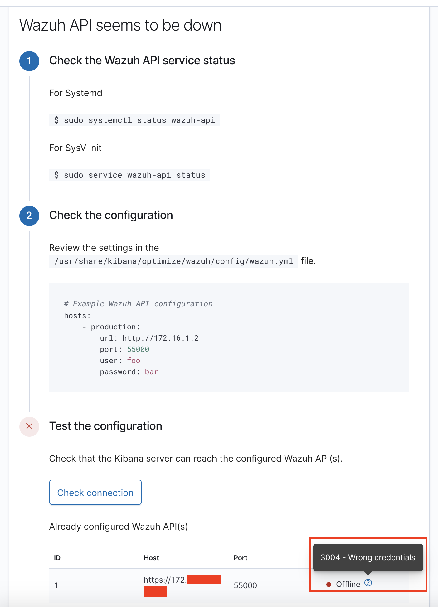Select row 1 in the configured APIs table

tap(125, 585)
